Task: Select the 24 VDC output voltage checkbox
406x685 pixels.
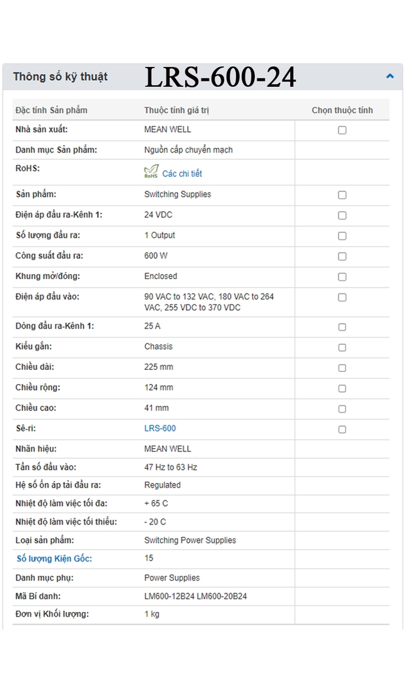Action: pos(342,215)
